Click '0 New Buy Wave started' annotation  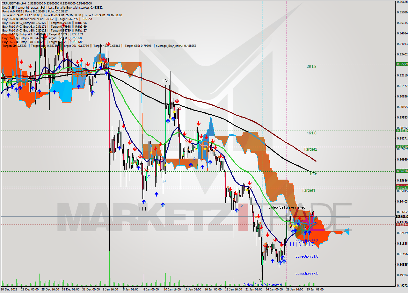point(263,285)
